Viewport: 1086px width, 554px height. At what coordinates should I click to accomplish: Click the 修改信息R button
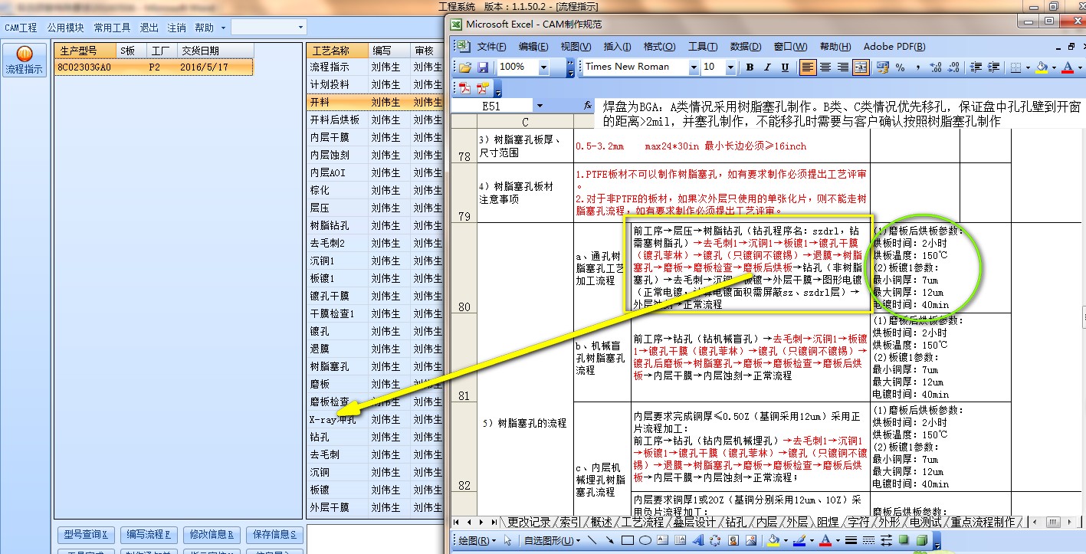(x=211, y=534)
